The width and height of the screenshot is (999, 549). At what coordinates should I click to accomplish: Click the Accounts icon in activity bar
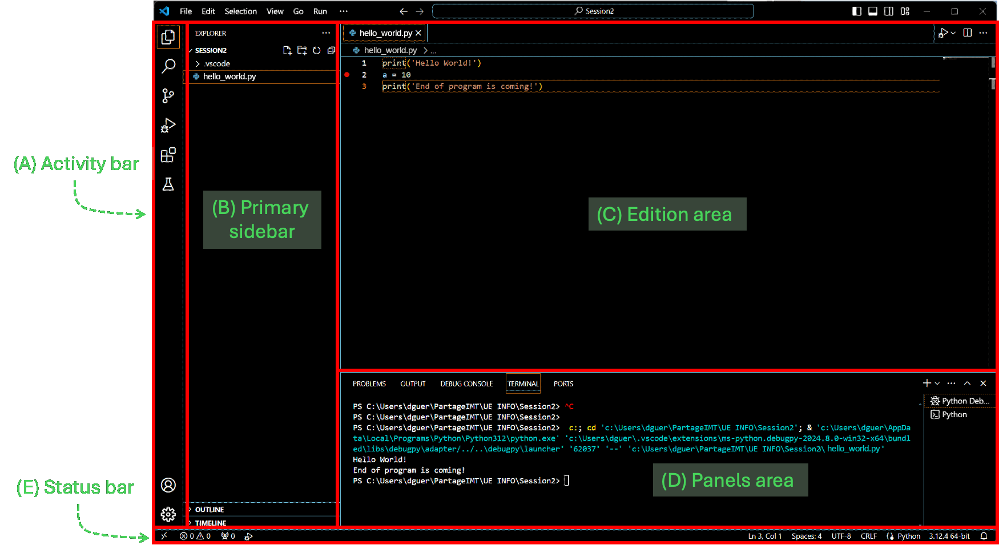coord(168,485)
